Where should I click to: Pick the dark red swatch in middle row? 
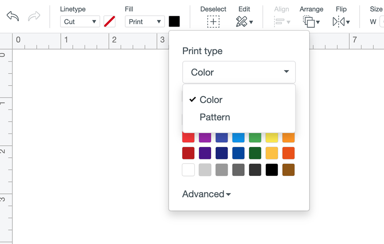click(x=188, y=153)
